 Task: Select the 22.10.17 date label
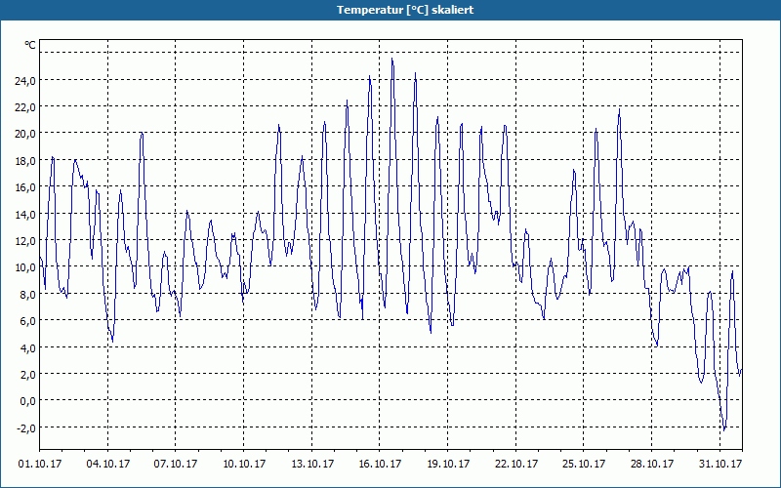coord(516,464)
